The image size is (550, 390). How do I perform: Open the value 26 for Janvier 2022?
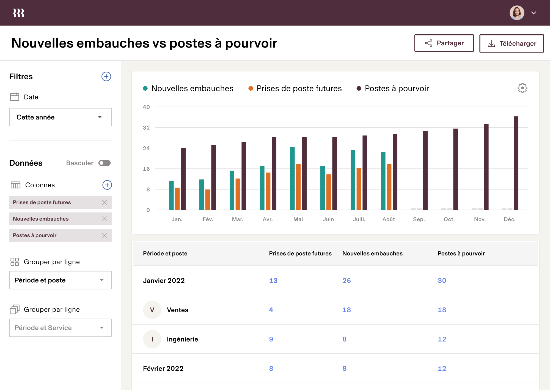tap(346, 280)
